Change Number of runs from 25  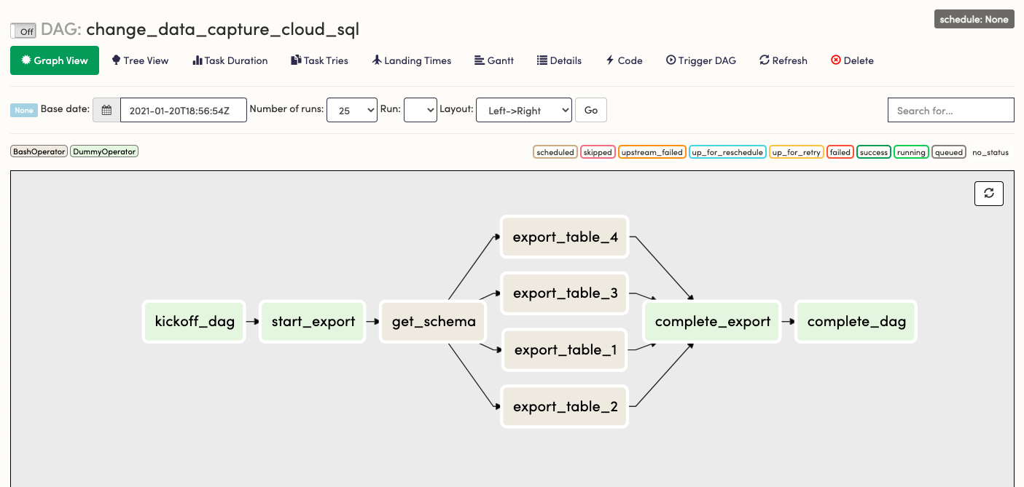pos(352,109)
